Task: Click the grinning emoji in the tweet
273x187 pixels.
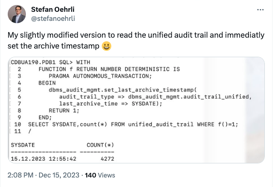Action: coord(106,46)
